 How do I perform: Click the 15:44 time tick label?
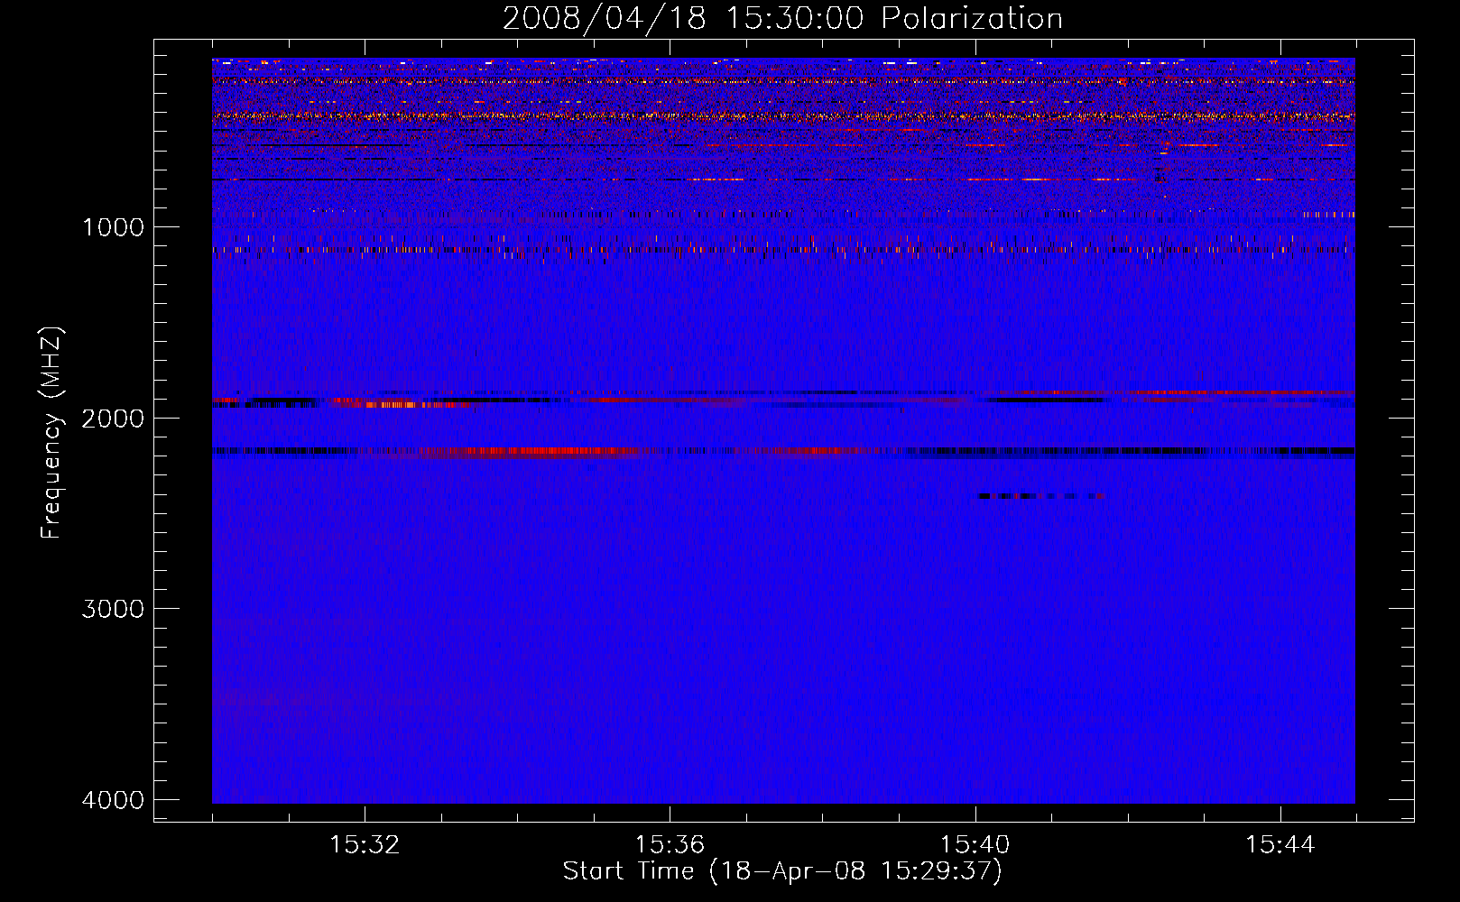(x=1280, y=845)
